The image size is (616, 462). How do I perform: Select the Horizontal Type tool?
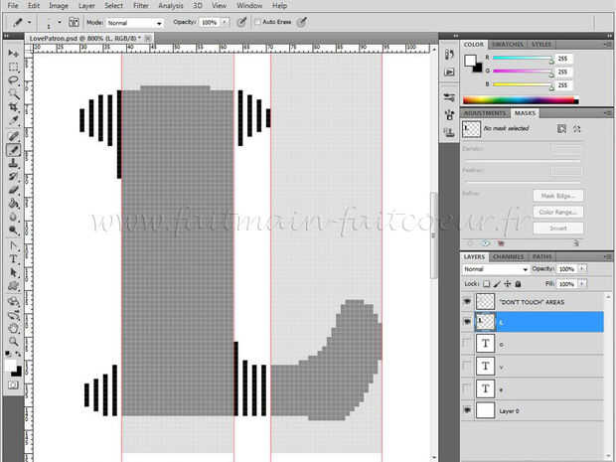[x=14, y=258]
